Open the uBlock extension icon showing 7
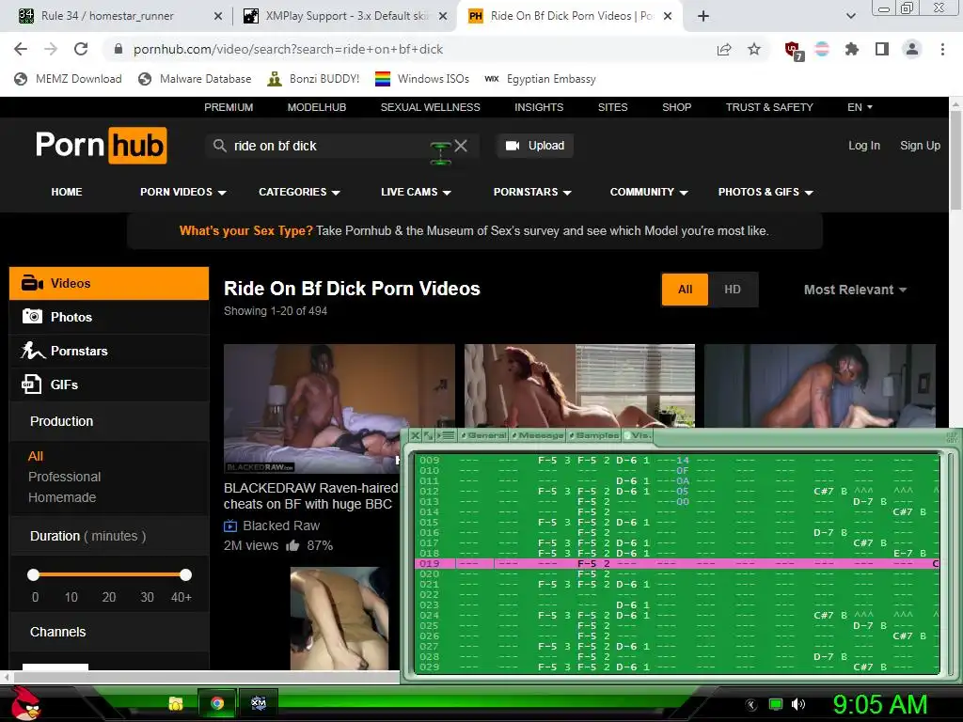Viewport: 963px width, 722px height. point(794,51)
